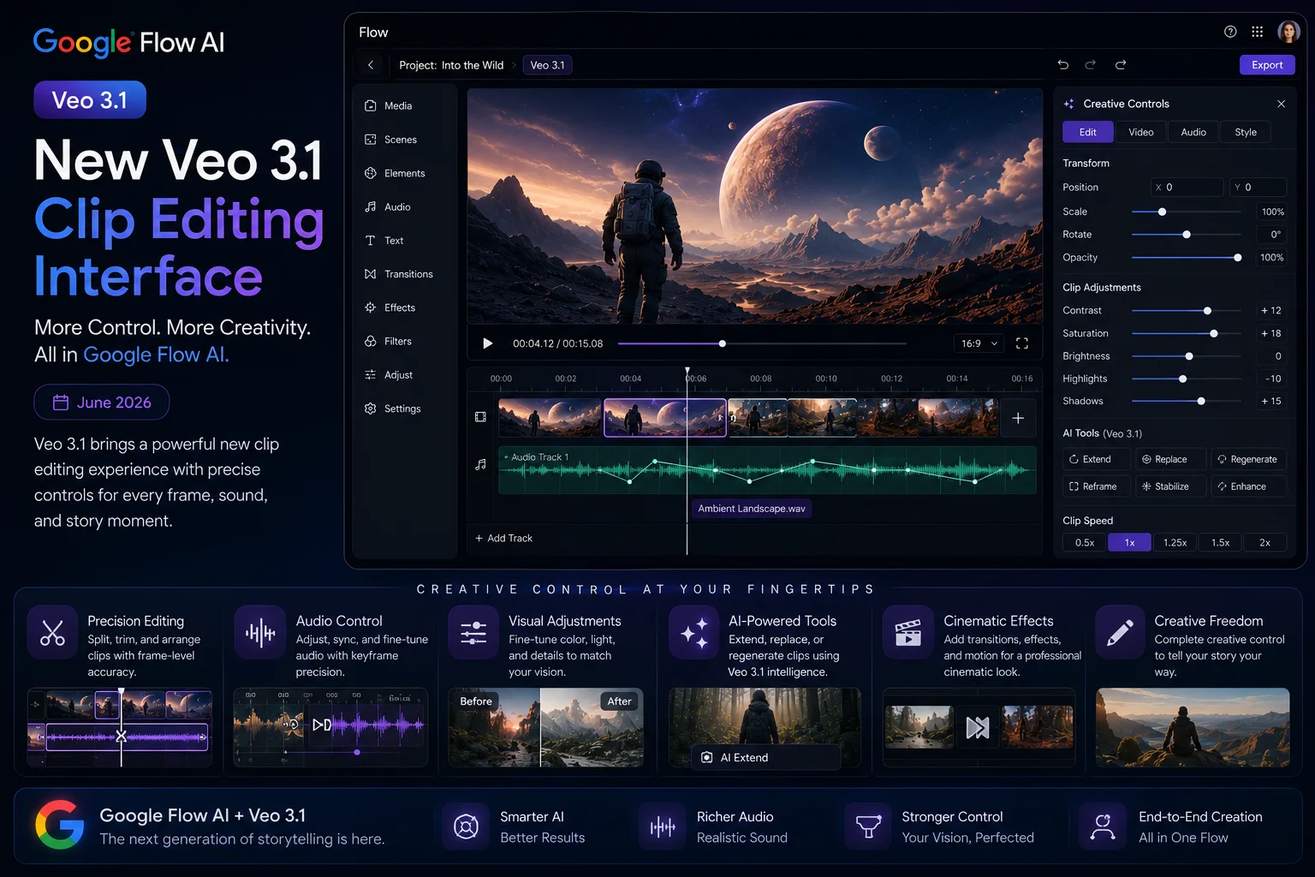Click the Project: Into the Wild breadcrumb
This screenshot has width=1315, height=877.
(x=451, y=65)
